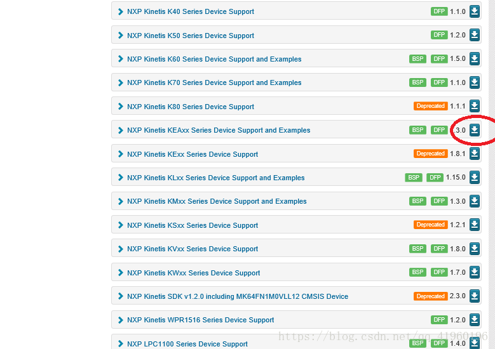Screen dimensions: 495x349
Task: Click BSP badge on K60 Series row
Action: pyautogui.click(x=417, y=58)
